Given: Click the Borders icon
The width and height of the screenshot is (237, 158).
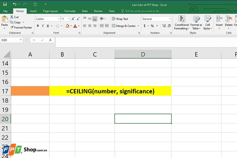Looking at the screenshot, I should pyautogui.click(x=57, y=26).
